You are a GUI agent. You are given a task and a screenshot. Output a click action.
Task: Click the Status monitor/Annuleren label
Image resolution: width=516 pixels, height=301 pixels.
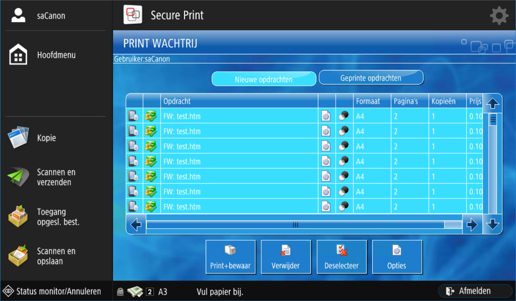[59, 291]
